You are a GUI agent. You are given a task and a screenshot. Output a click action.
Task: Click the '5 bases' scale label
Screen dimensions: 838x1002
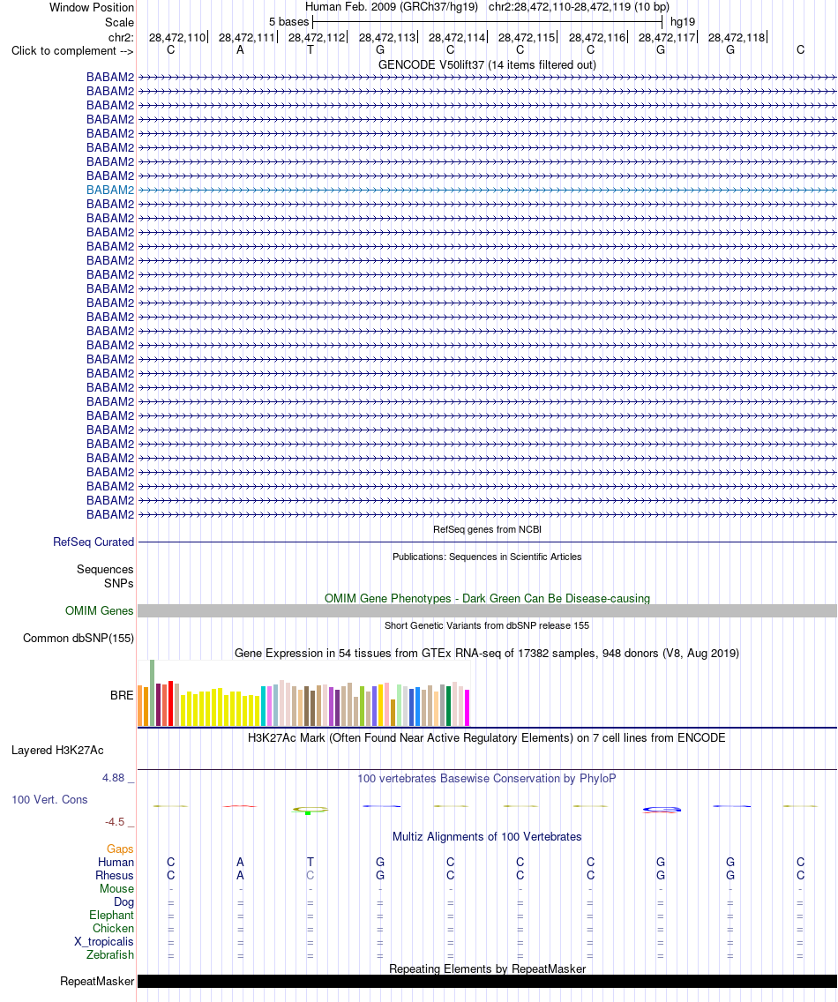[x=289, y=22]
